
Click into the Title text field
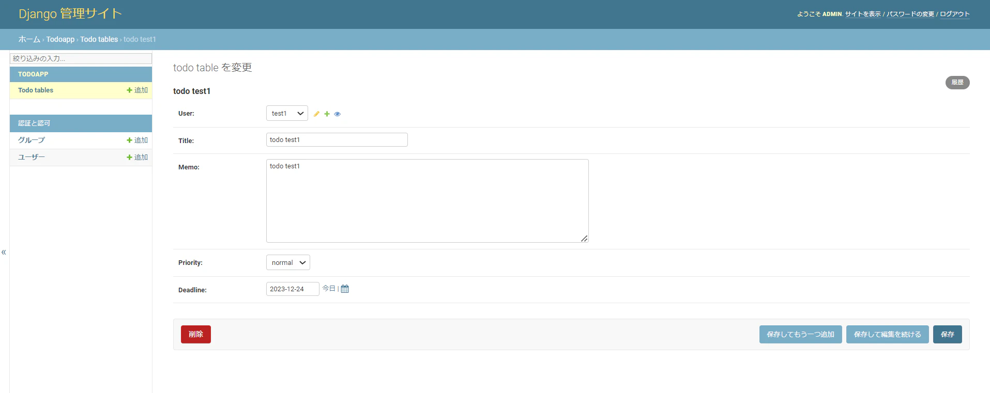click(x=337, y=139)
